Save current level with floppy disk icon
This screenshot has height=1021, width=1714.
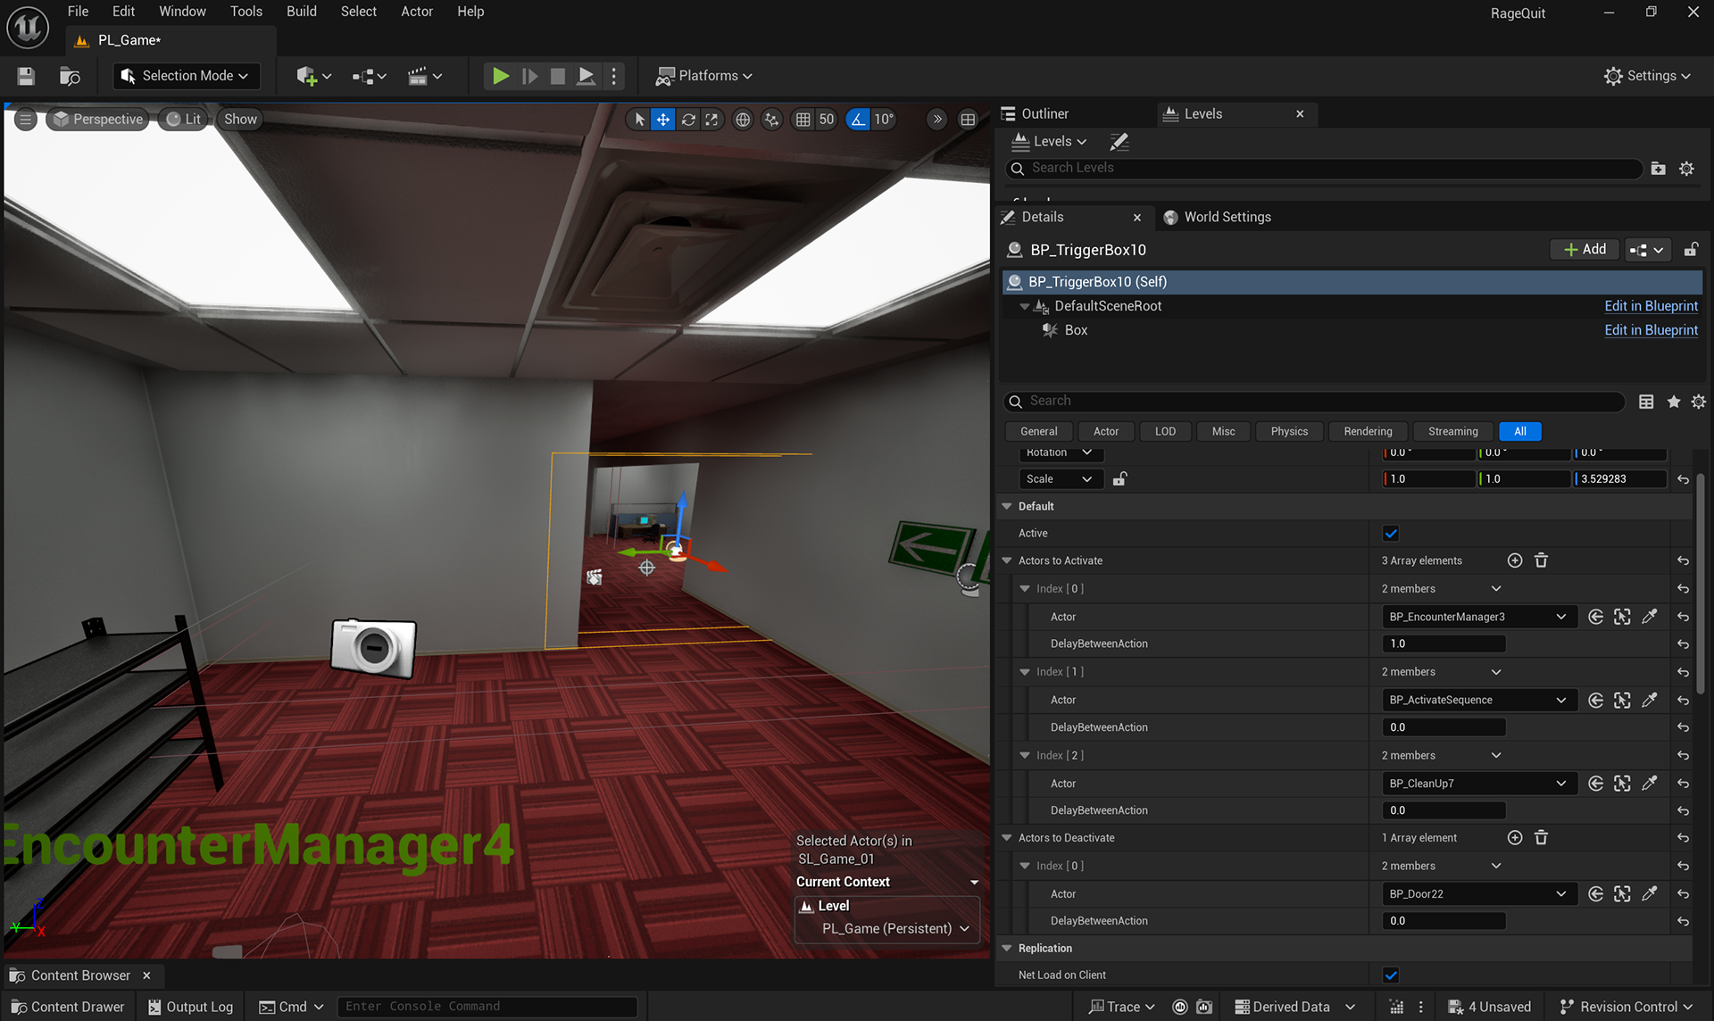pyautogui.click(x=26, y=76)
